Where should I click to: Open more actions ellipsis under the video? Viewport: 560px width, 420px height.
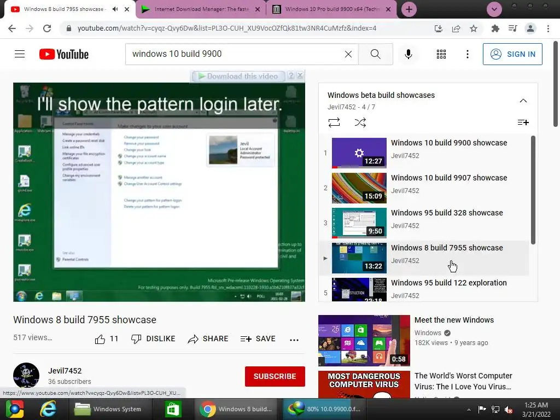click(x=294, y=340)
